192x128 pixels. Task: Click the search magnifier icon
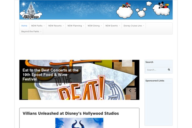[169, 70]
